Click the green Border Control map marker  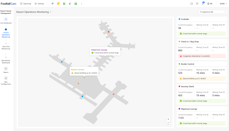(x=84, y=78)
